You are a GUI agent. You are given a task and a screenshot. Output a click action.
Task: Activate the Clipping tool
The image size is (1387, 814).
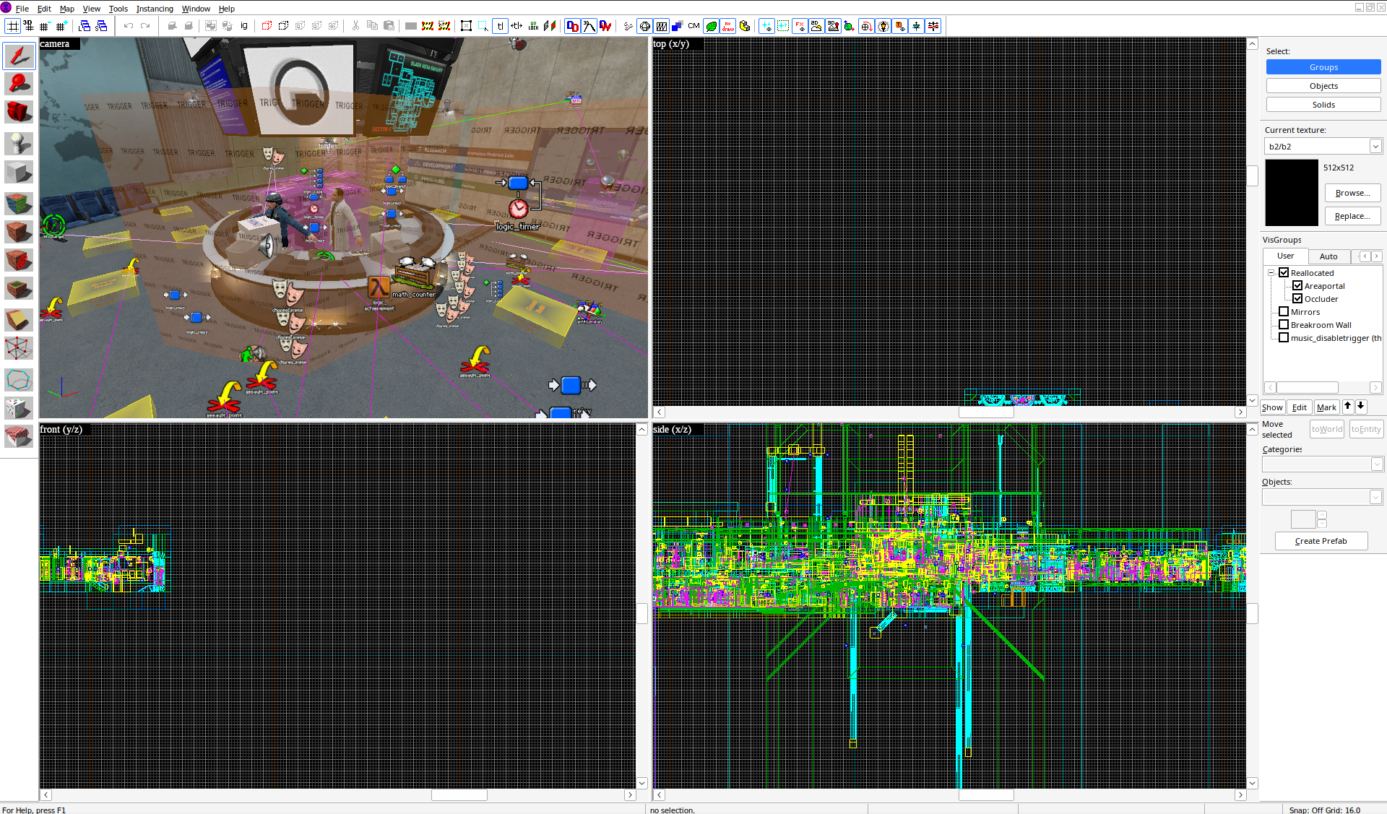pyautogui.click(x=19, y=319)
